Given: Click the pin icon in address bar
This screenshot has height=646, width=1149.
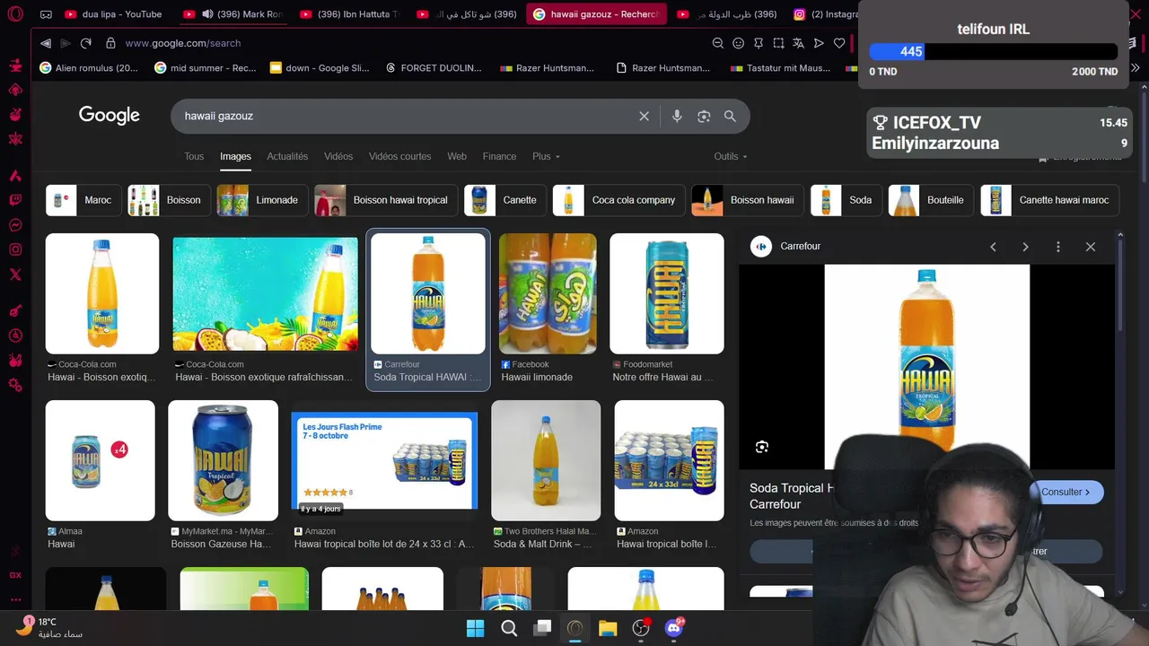Looking at the screenshot, I should click(759, 43).
